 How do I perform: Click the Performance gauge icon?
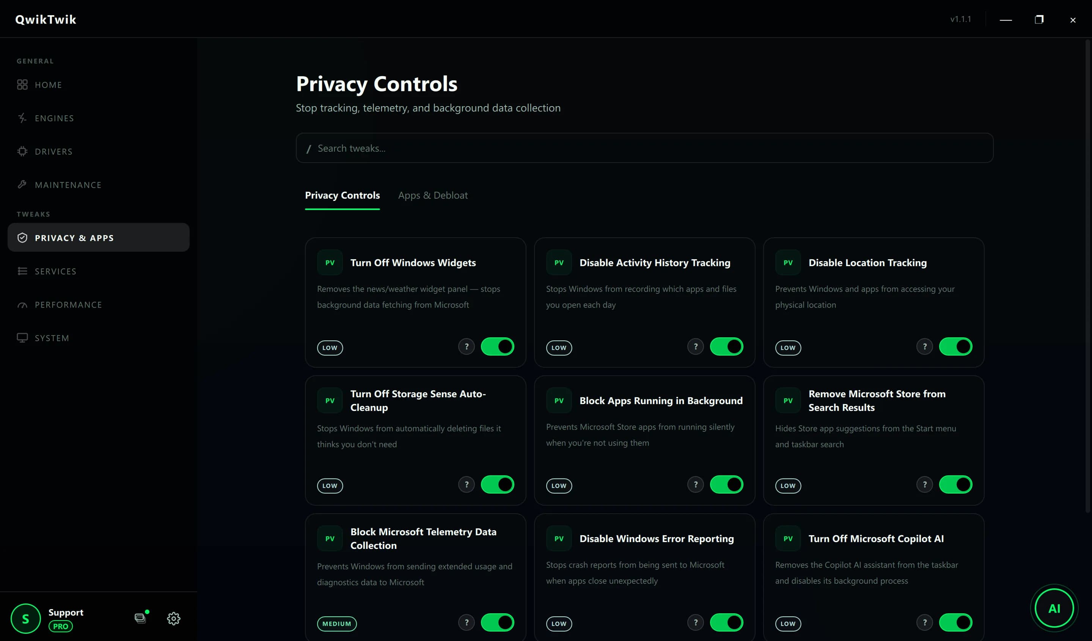(x=22, y=305)
